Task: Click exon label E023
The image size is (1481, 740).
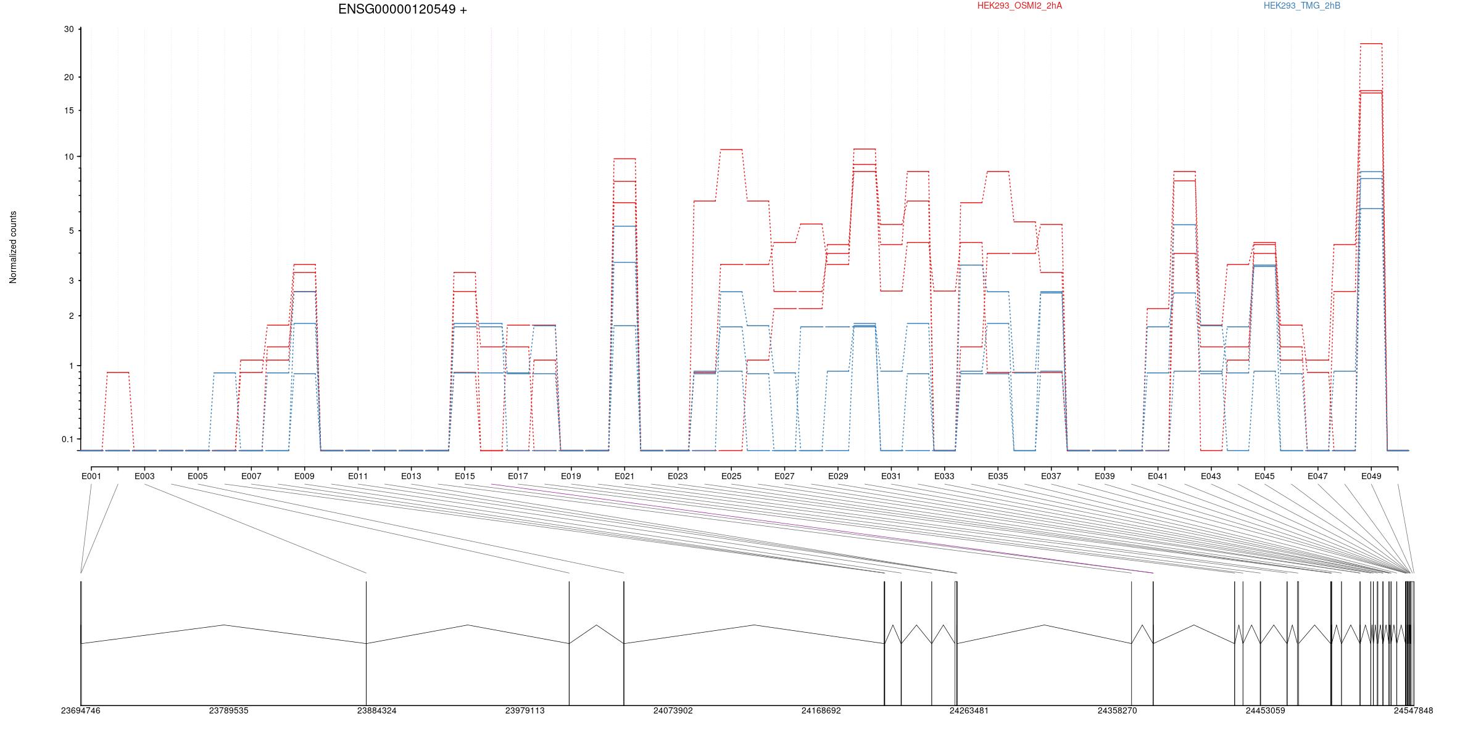Action: (x=678, y=476)
